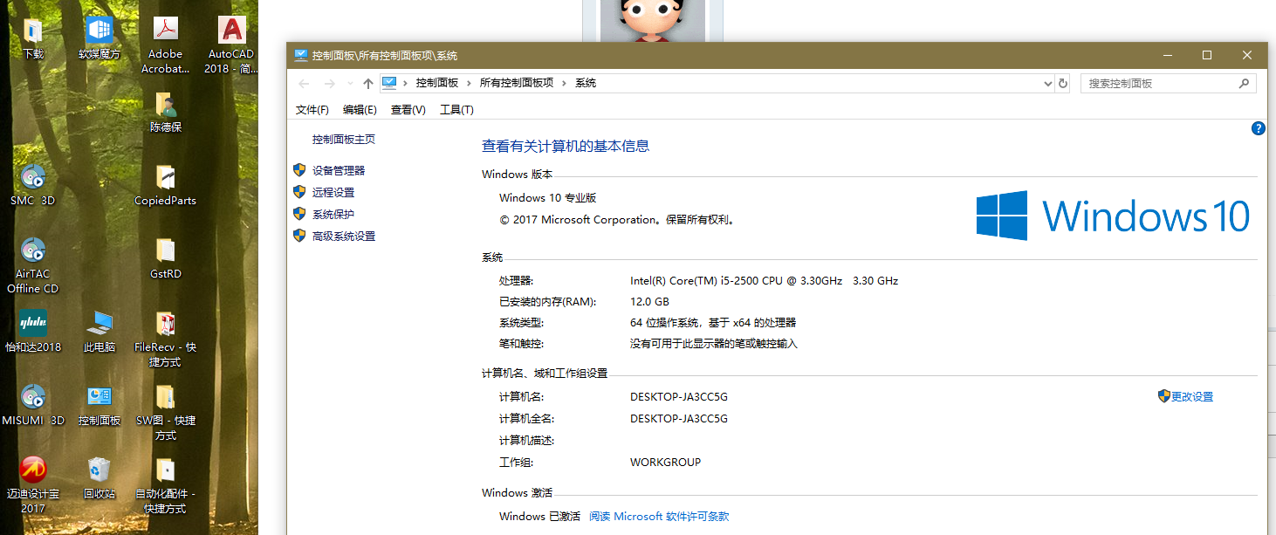Open 系统保护 link
Viewport: 1276px width, 535px height.
pos(333,215)
